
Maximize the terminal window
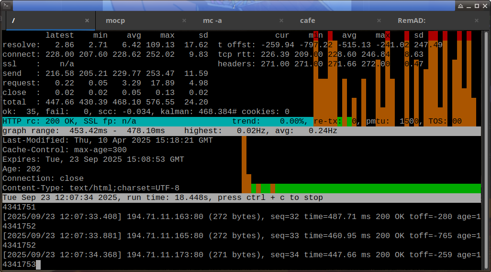[476, 5]
